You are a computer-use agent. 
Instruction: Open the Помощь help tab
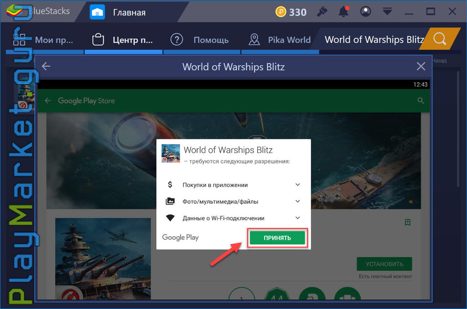[x=202, y=40]
